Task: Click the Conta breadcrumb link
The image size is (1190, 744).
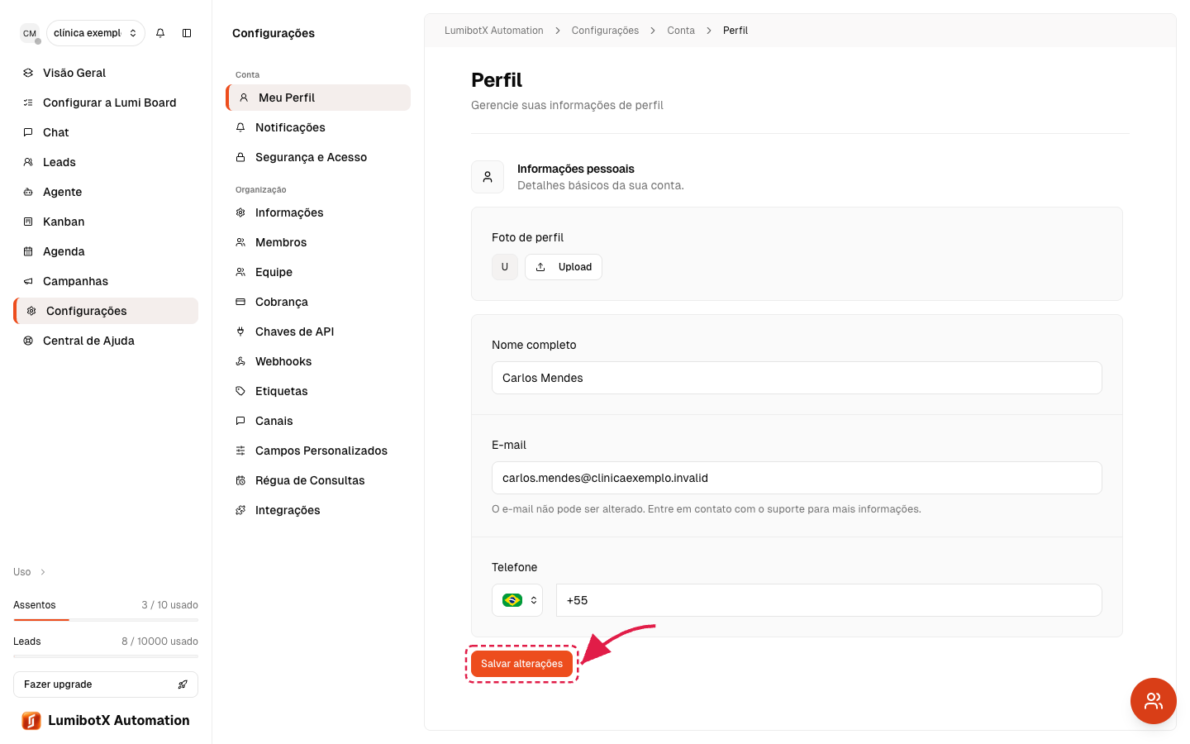Action: tap(681, 31)
